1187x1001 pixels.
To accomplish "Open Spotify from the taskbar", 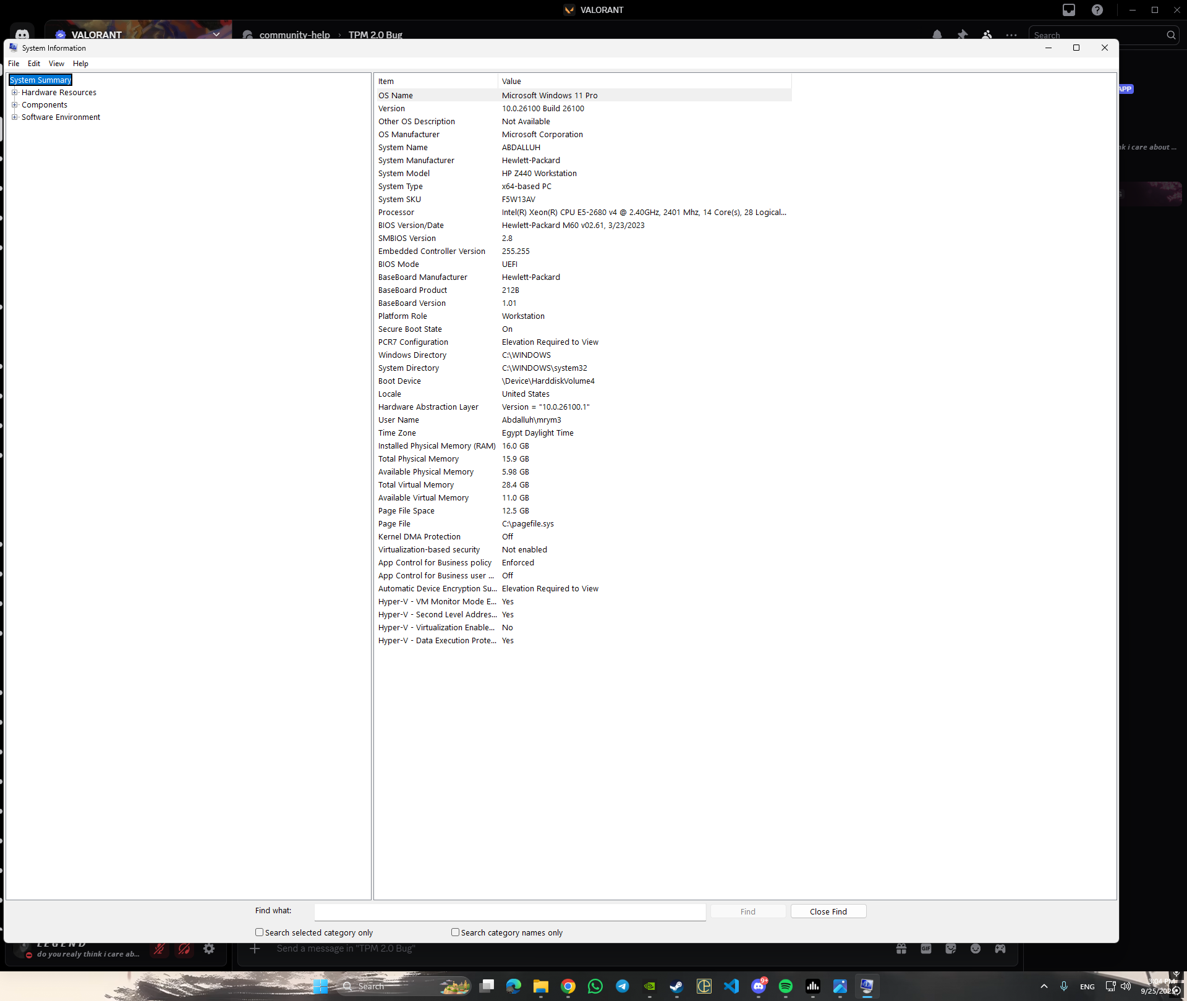I will point(785,986).
